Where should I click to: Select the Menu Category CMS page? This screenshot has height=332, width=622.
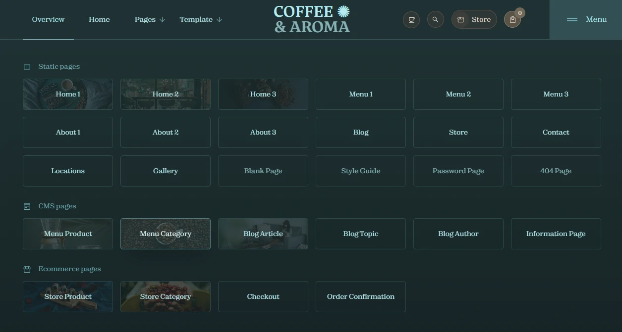(x=166, y=234)
